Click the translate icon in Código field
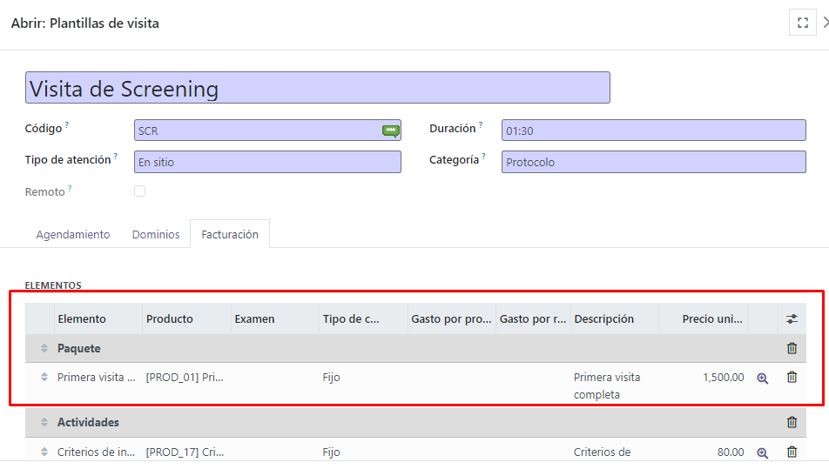The width and height of the screenshot is (829, 469). (390, 131)
